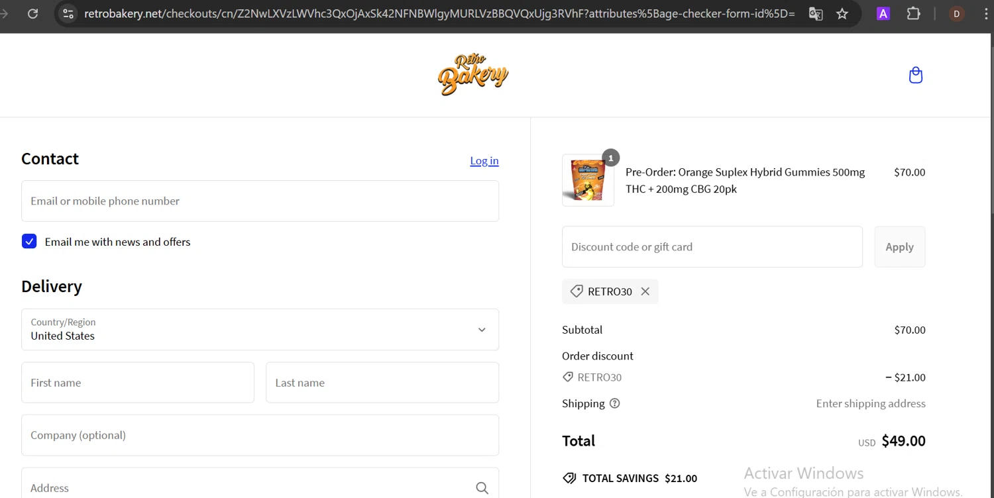
Task: Click the Order discount label
Action: (598, 356)
